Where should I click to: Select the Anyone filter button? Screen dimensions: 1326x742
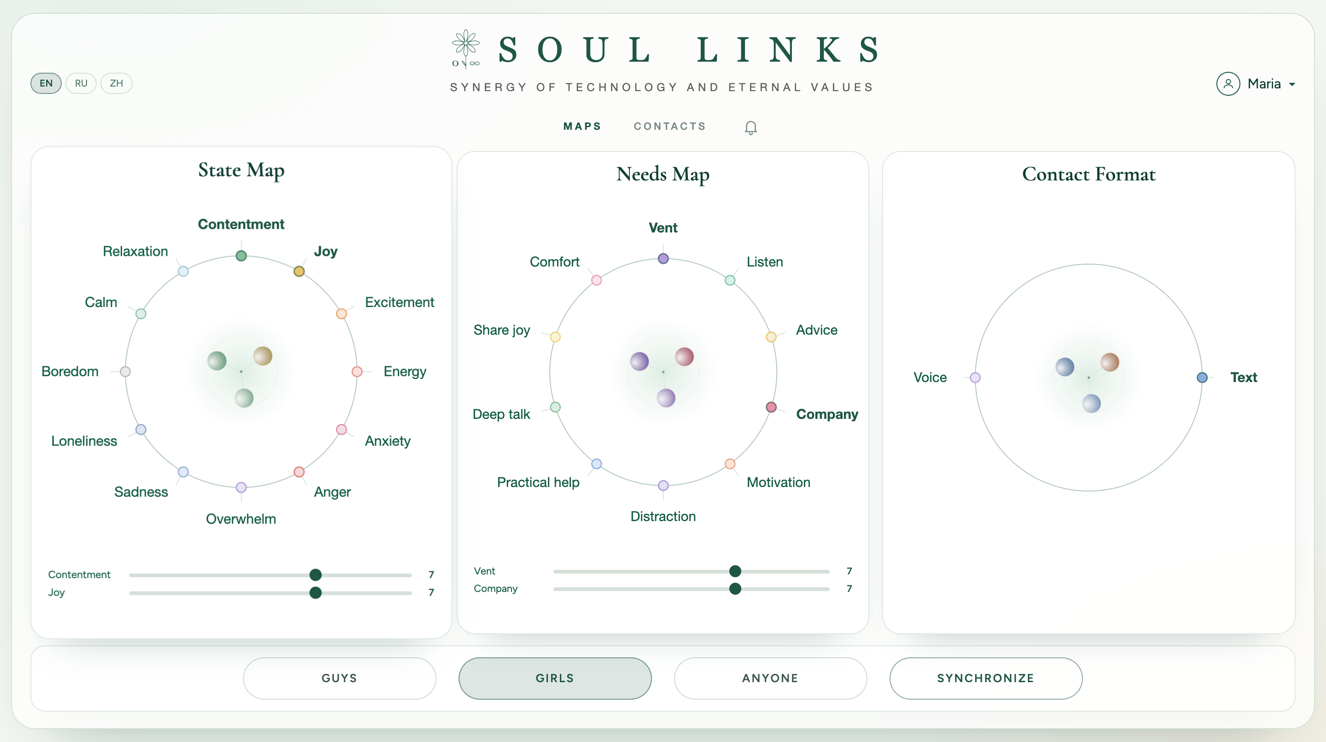click(x=770, y=678)
